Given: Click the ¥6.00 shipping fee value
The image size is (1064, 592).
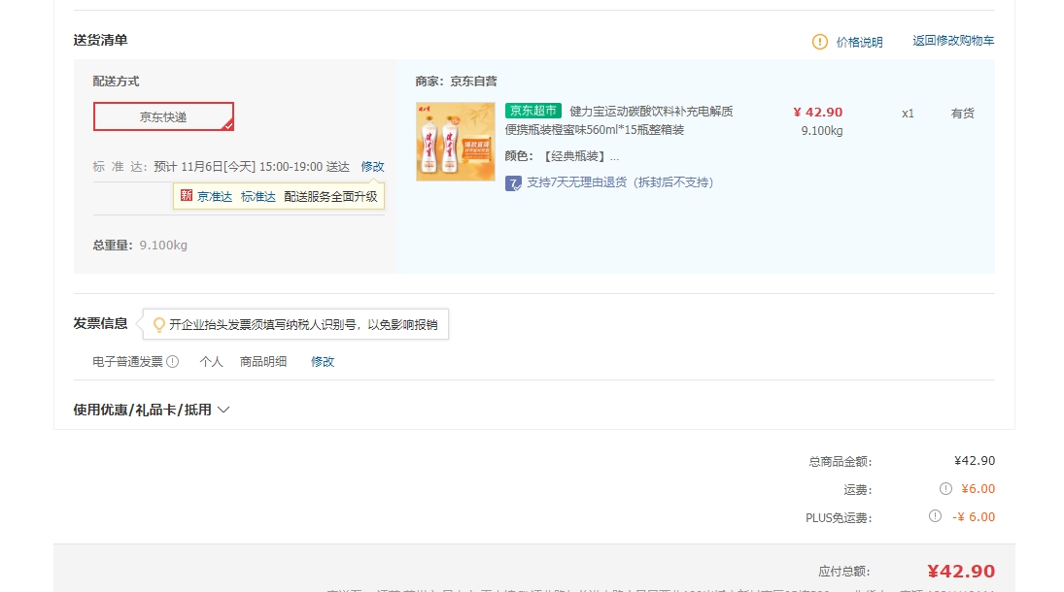Looking at the screenshot, I should (978, 489).
